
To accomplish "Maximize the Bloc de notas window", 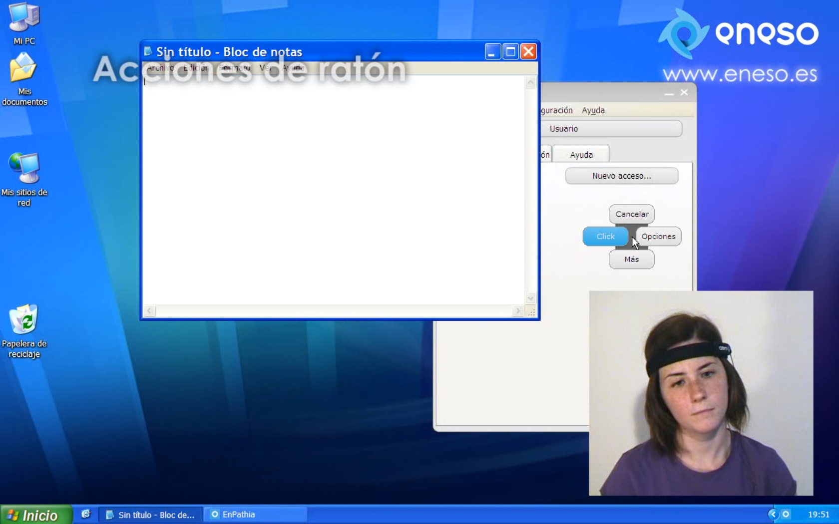I will click(510, 51).
